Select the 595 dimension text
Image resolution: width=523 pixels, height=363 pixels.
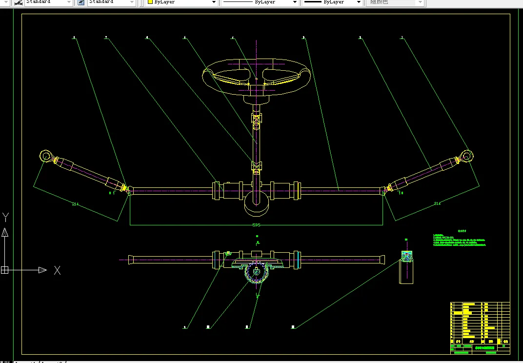pyautogui.click(x=256, y=225)
